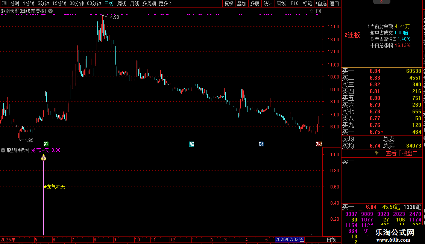The image size is (425, 244).
Task: Select the 5分钟 period tab
Action: tap(43, 3)
